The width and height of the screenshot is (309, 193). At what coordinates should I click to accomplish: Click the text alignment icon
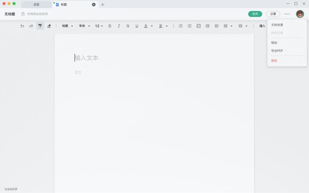[226, 26]
